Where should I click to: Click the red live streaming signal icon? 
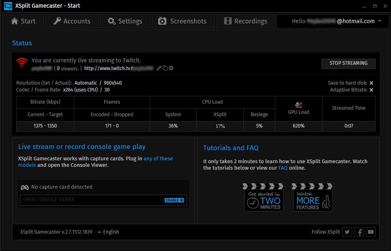pos(22,62)
